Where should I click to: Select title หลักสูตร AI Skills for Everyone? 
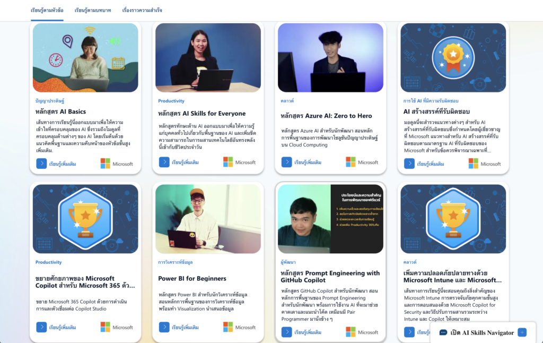(202, 114)
